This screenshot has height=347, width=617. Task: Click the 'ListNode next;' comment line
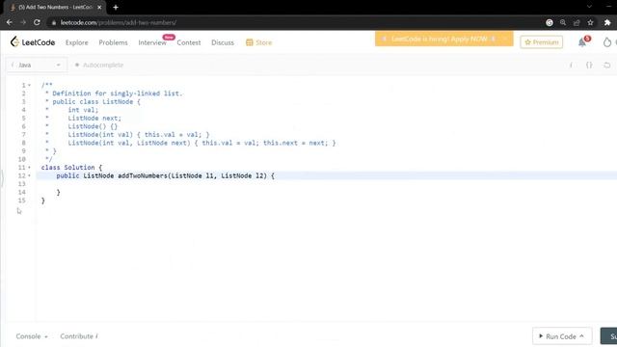coord(94,118)
